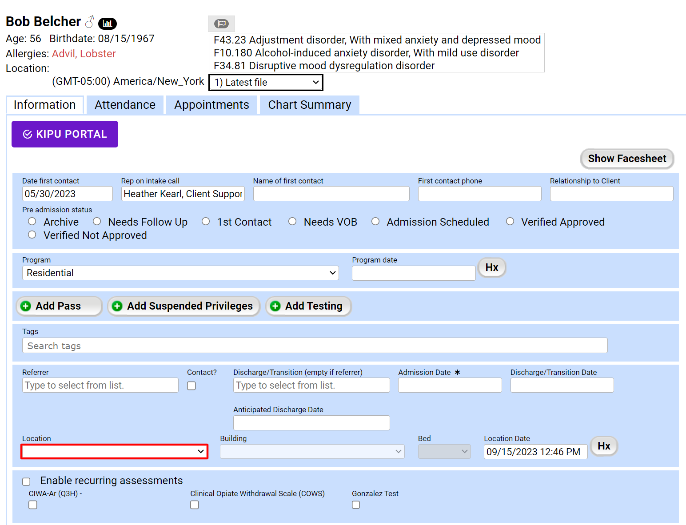
Task: Open Hx history next to Program date
Action: point(491,267)
